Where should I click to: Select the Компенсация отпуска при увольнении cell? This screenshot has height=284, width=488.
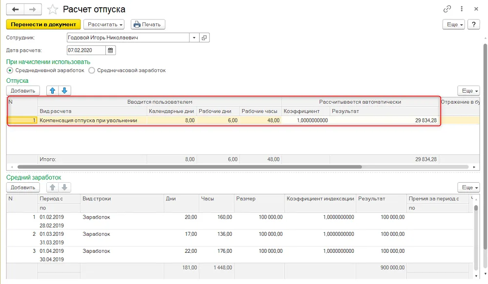[x=92, y=120]
